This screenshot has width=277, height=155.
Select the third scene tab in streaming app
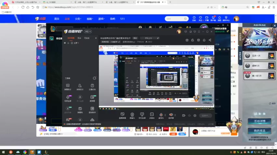tap(87, 38)
